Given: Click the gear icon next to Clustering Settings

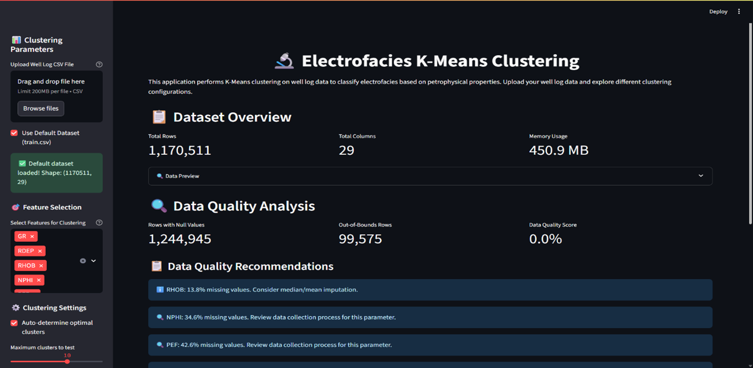Looking at the screenshot, I should tap(15, 307).
